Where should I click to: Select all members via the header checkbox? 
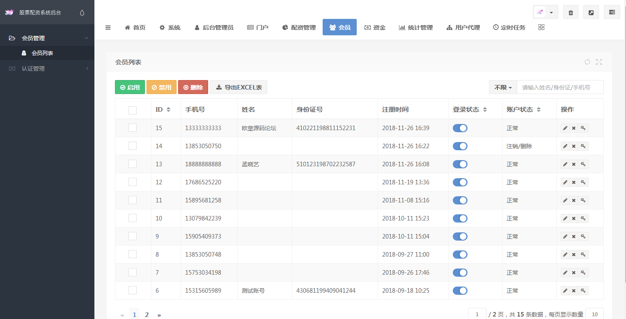point(133,110)
